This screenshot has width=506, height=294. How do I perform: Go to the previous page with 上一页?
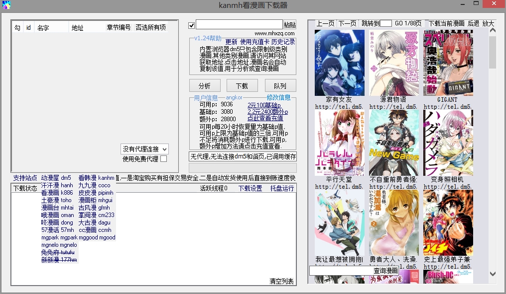325,23
